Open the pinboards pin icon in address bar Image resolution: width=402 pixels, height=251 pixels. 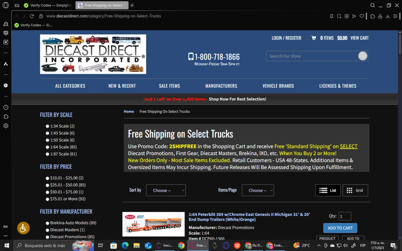(x=332, y=16)
